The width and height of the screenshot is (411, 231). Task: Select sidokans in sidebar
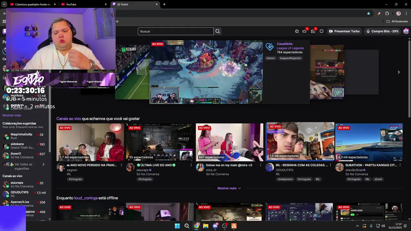[x=24, y=146]
